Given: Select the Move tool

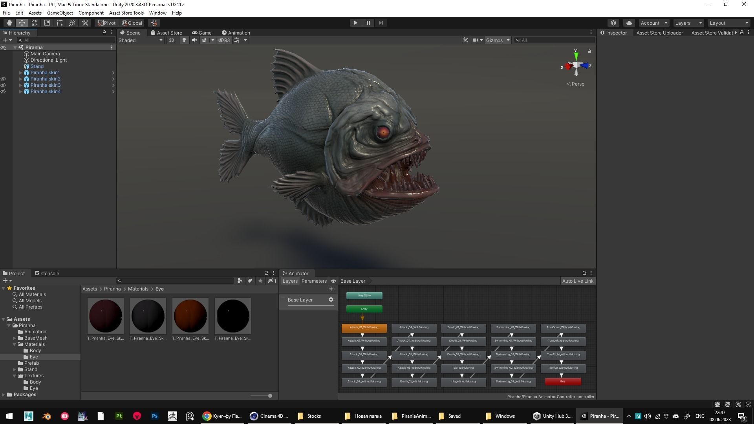Looking at the screenshot, I should (22, 23).
